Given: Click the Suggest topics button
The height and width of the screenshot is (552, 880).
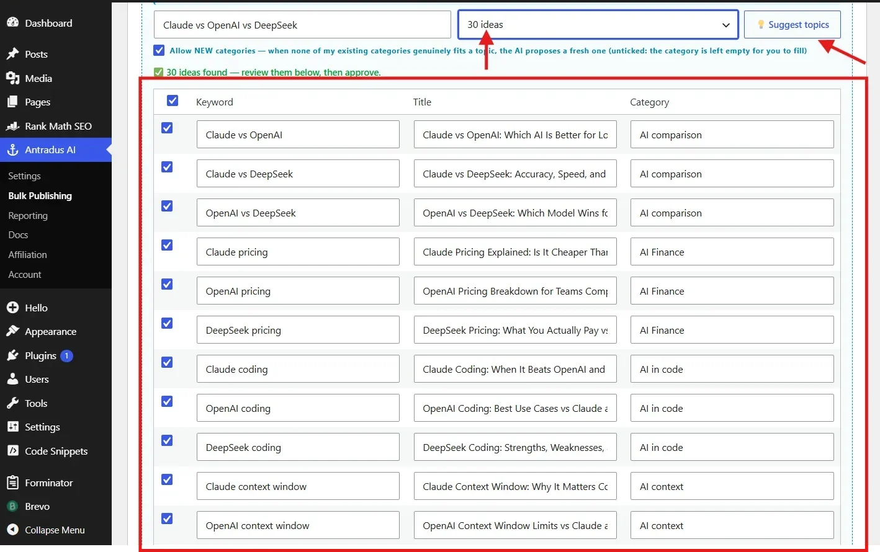Looking at the screenshot, I should pos(792,25).
